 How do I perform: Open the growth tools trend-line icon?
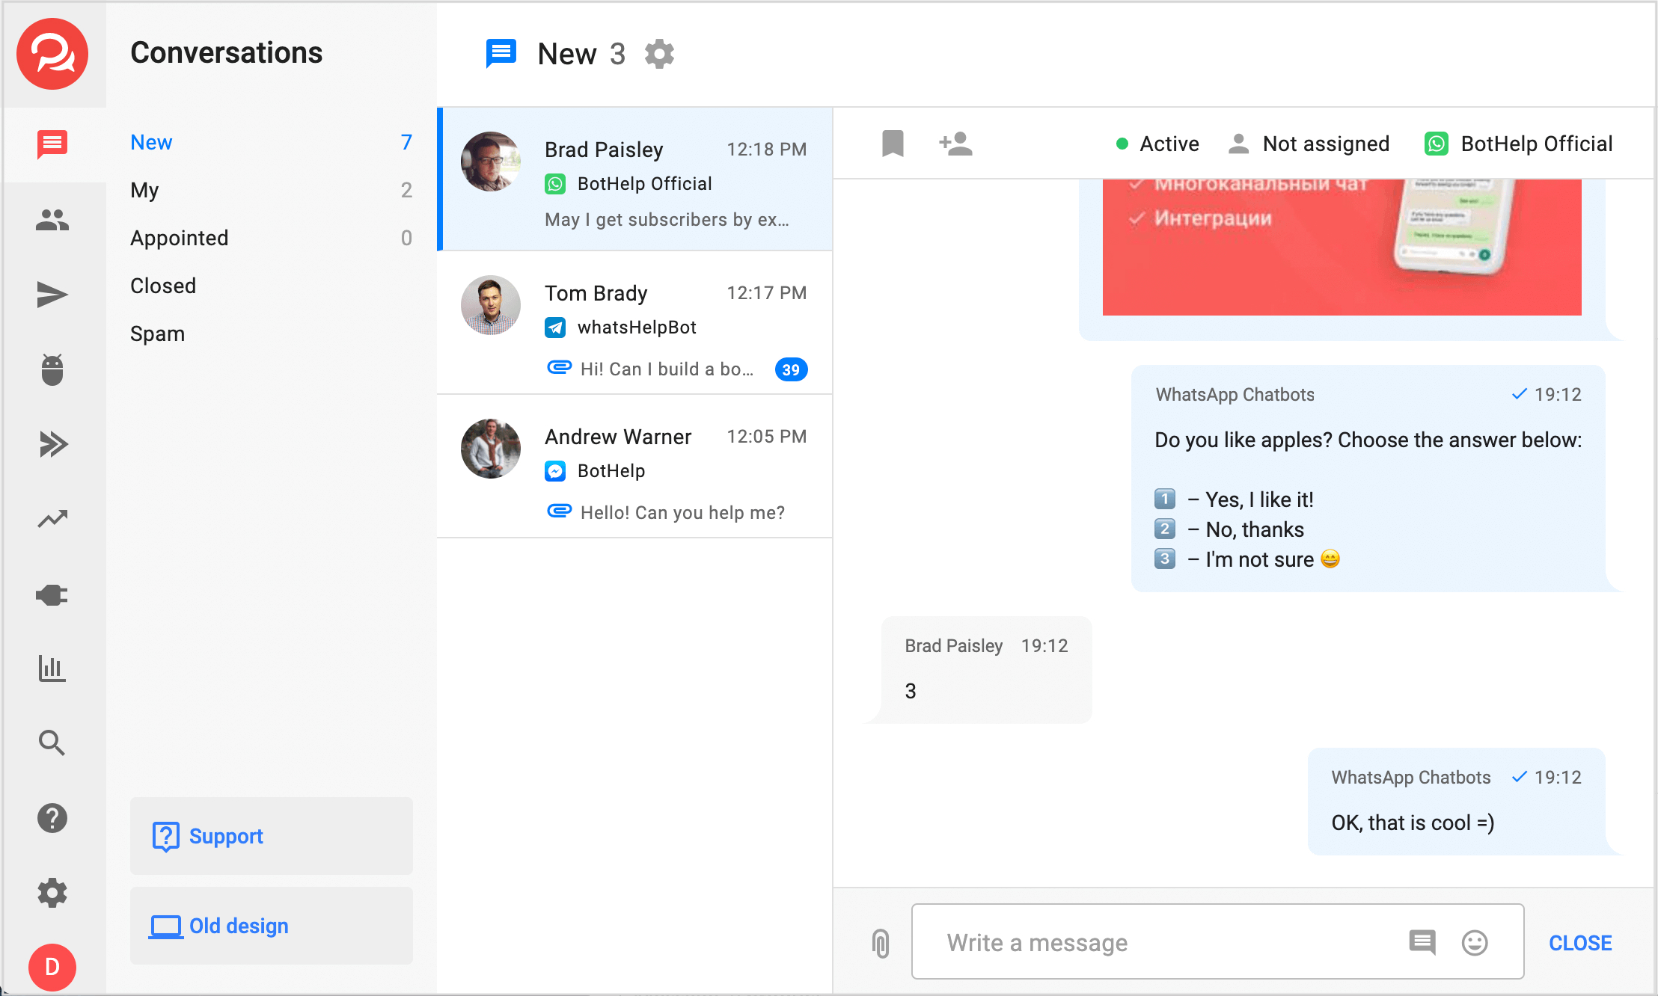pos(52,519)
